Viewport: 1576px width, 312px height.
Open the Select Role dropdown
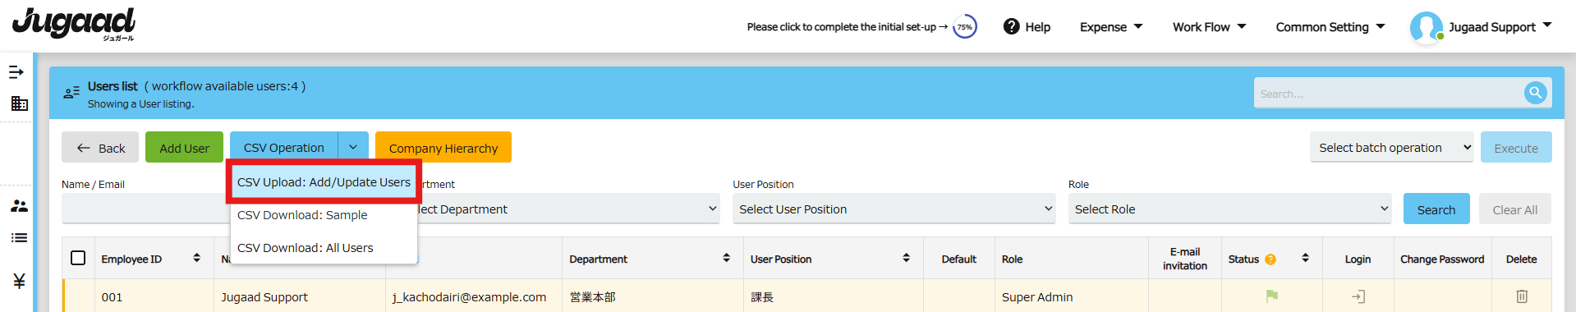(x=1229, y=209)
